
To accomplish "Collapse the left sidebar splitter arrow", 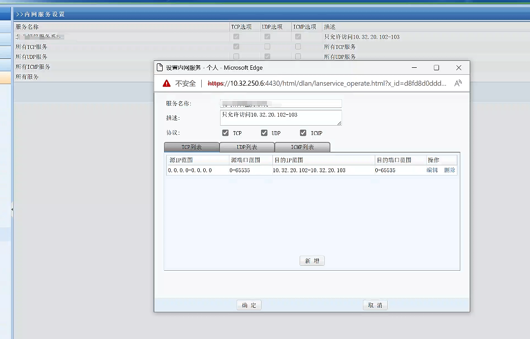I will [x=12, y=210].
